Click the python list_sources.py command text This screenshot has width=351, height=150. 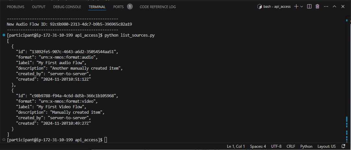click(130, 35)
